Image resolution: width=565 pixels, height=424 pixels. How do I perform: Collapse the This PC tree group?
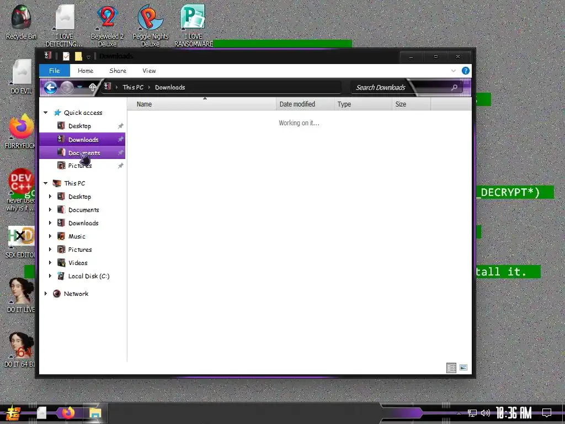coord(46,183)
